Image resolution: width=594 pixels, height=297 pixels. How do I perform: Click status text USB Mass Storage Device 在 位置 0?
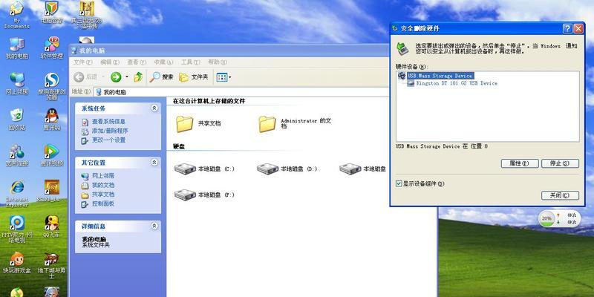click(442, 146)
